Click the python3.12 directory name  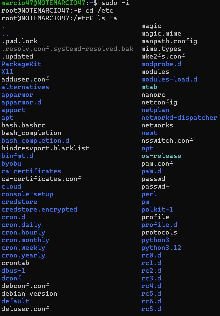tap(161, 247)
